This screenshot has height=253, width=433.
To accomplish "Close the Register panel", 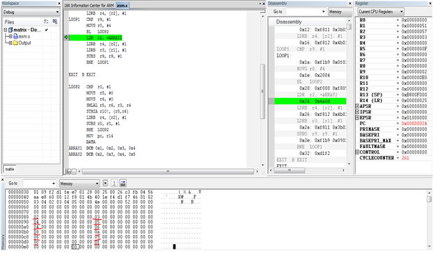I will (430, 3).
